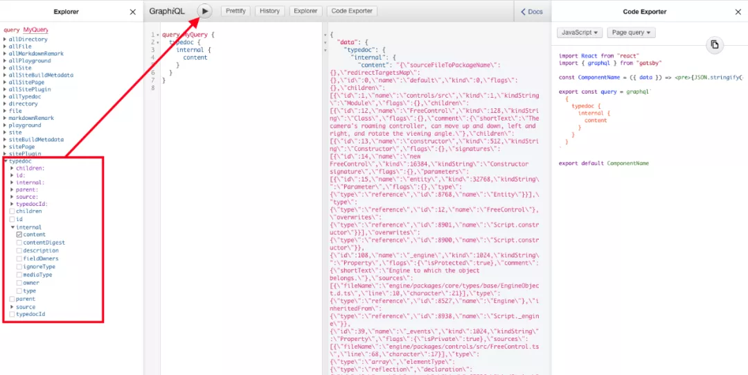Check the description field
748x375 pixels.
point(19,251)
